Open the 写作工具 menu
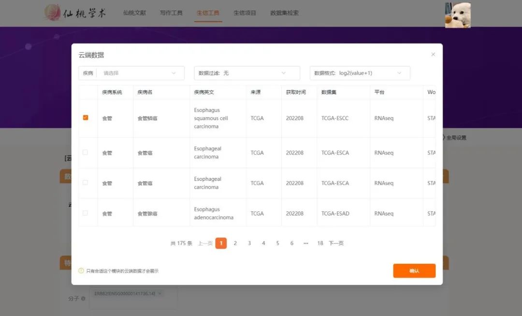The height and width of the screenshot is (316, 522). 171,13
